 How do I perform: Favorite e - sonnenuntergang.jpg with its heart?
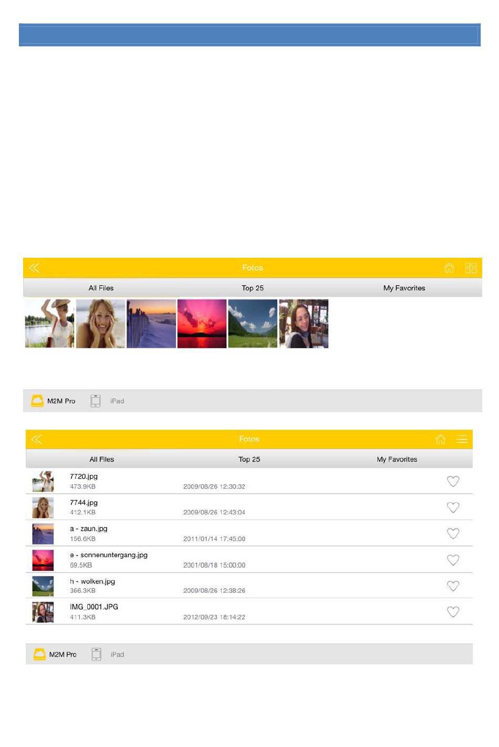tap(453, 560)
